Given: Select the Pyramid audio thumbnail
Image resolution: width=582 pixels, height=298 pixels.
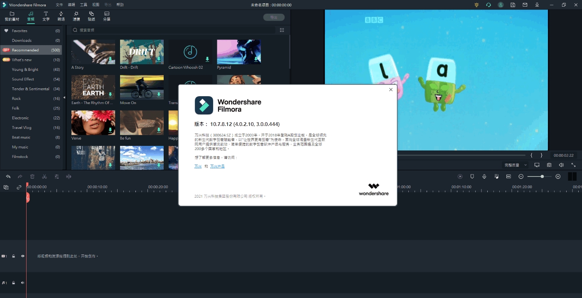Looking at the screenshot, I should tap(239, 52).
